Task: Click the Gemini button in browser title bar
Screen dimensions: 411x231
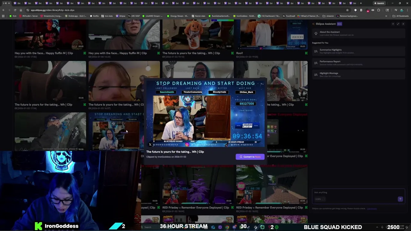Action: (379, 3)
